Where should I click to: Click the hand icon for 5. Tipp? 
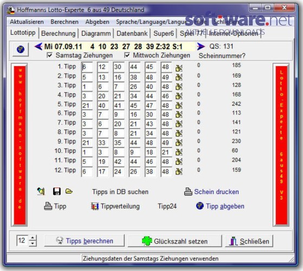coord(179,106)
